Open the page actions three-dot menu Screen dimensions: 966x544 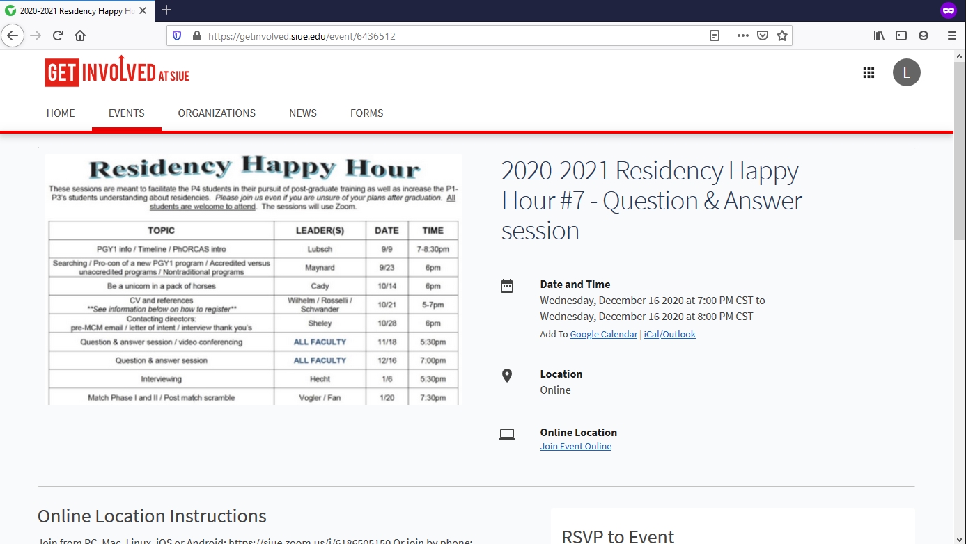[742, 35]
